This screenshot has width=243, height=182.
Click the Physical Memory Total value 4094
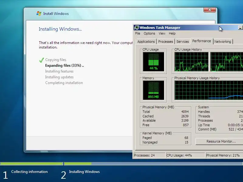tap(185, 112)
